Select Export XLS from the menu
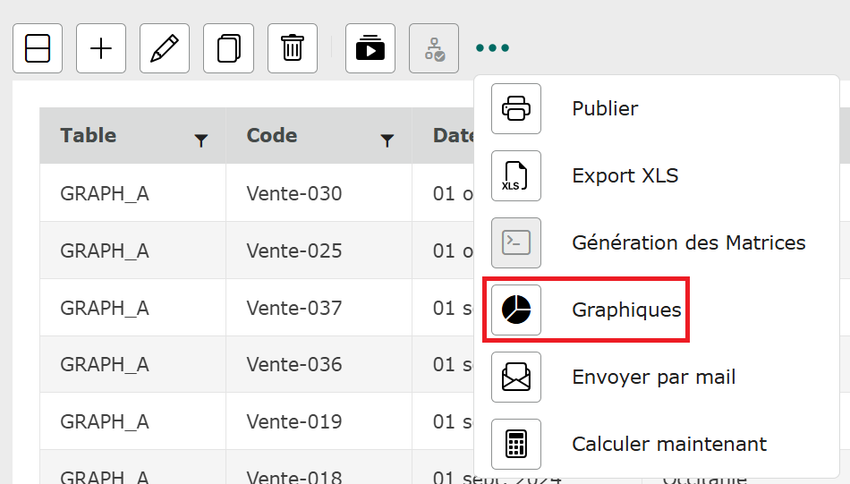The width and height of the screenshot is (850, 484). pyautogui.click(x=625, y=176)
